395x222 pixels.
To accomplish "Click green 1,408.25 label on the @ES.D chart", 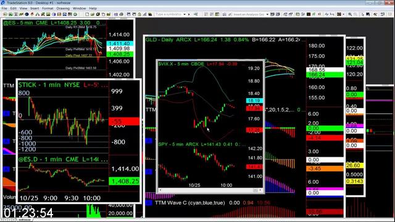I will (124, 181).
